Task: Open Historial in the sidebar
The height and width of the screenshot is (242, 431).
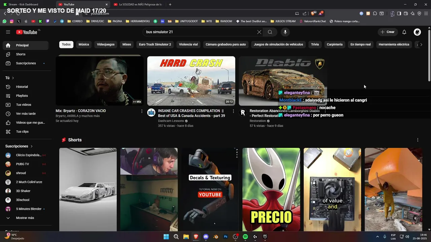Action: (x=26, y=87)
